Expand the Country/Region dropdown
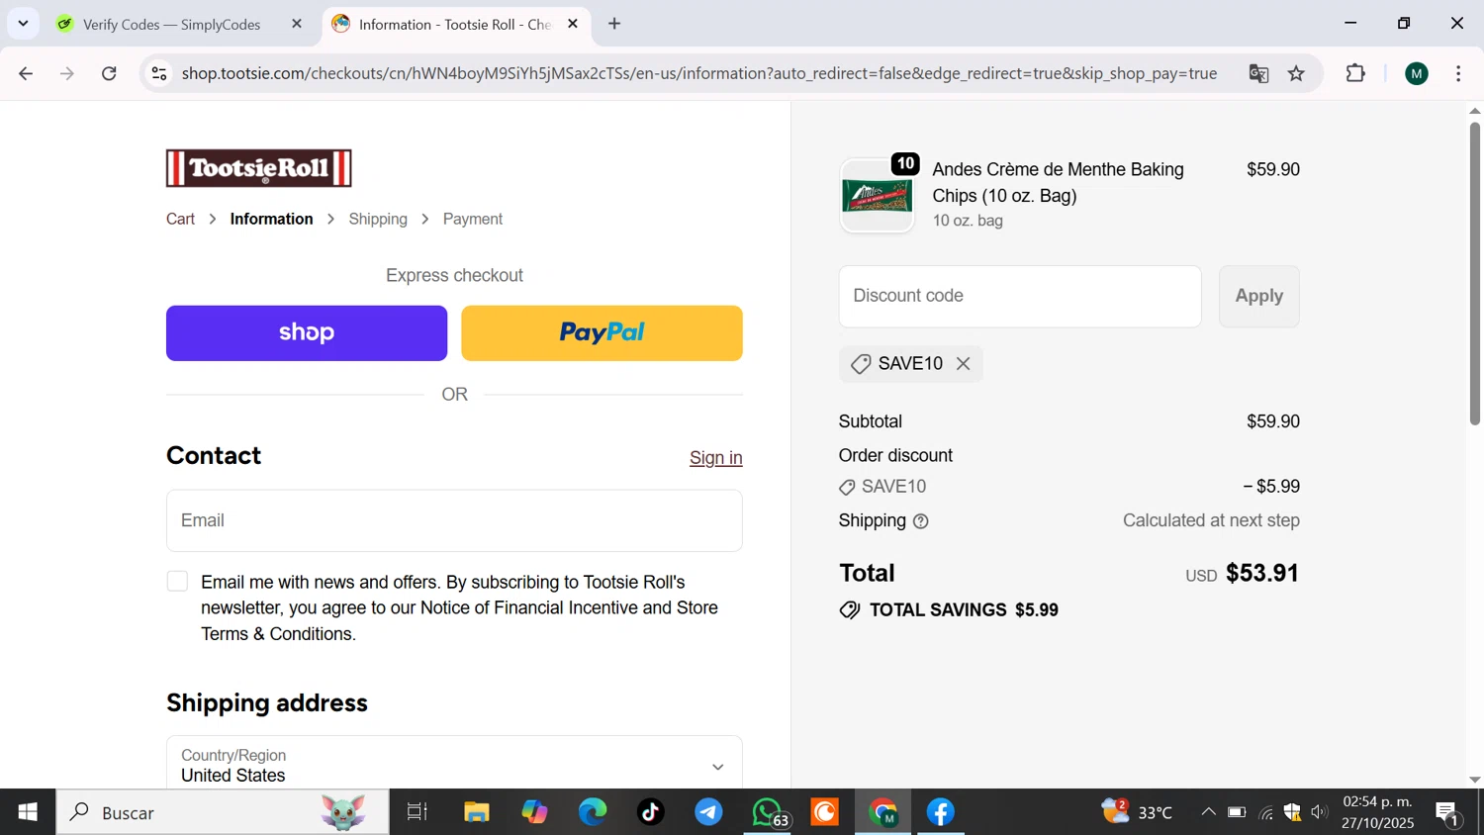The image size is (1484, 835). click(454, 763)
